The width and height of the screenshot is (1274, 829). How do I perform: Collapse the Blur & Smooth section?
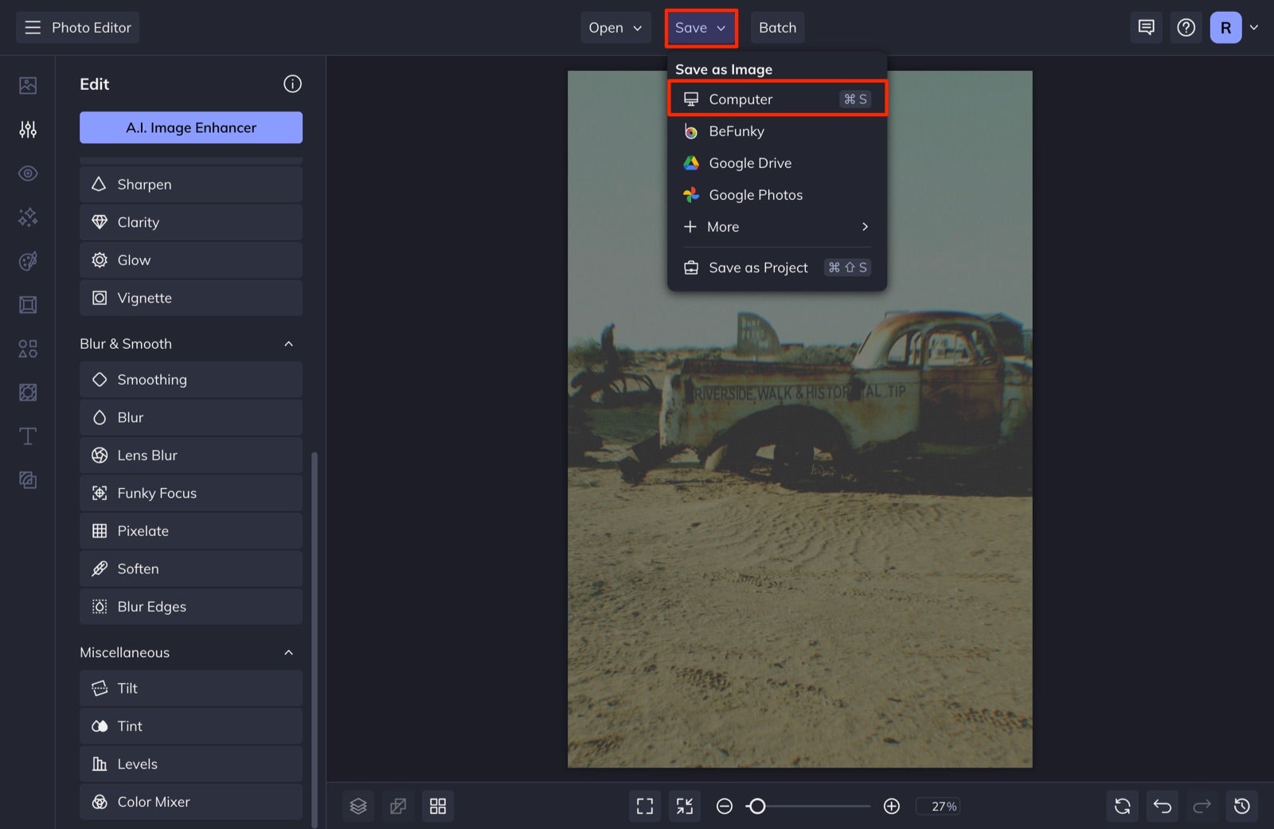click(289, 343)
